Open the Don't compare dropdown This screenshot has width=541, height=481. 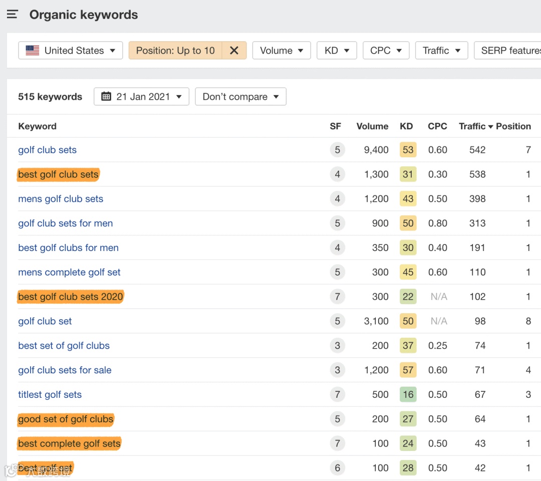coord(240,97)
